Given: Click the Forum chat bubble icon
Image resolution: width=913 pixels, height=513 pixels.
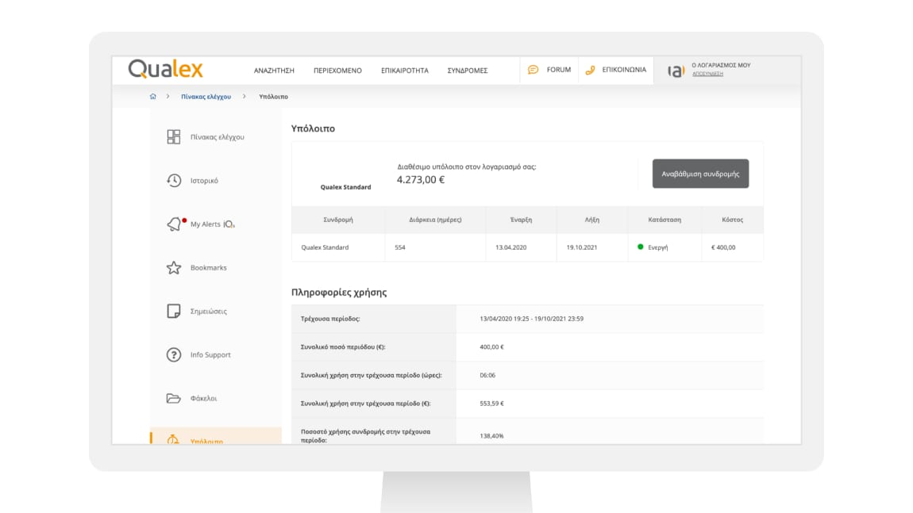Looking at the screenshot, I should point(533,70).
